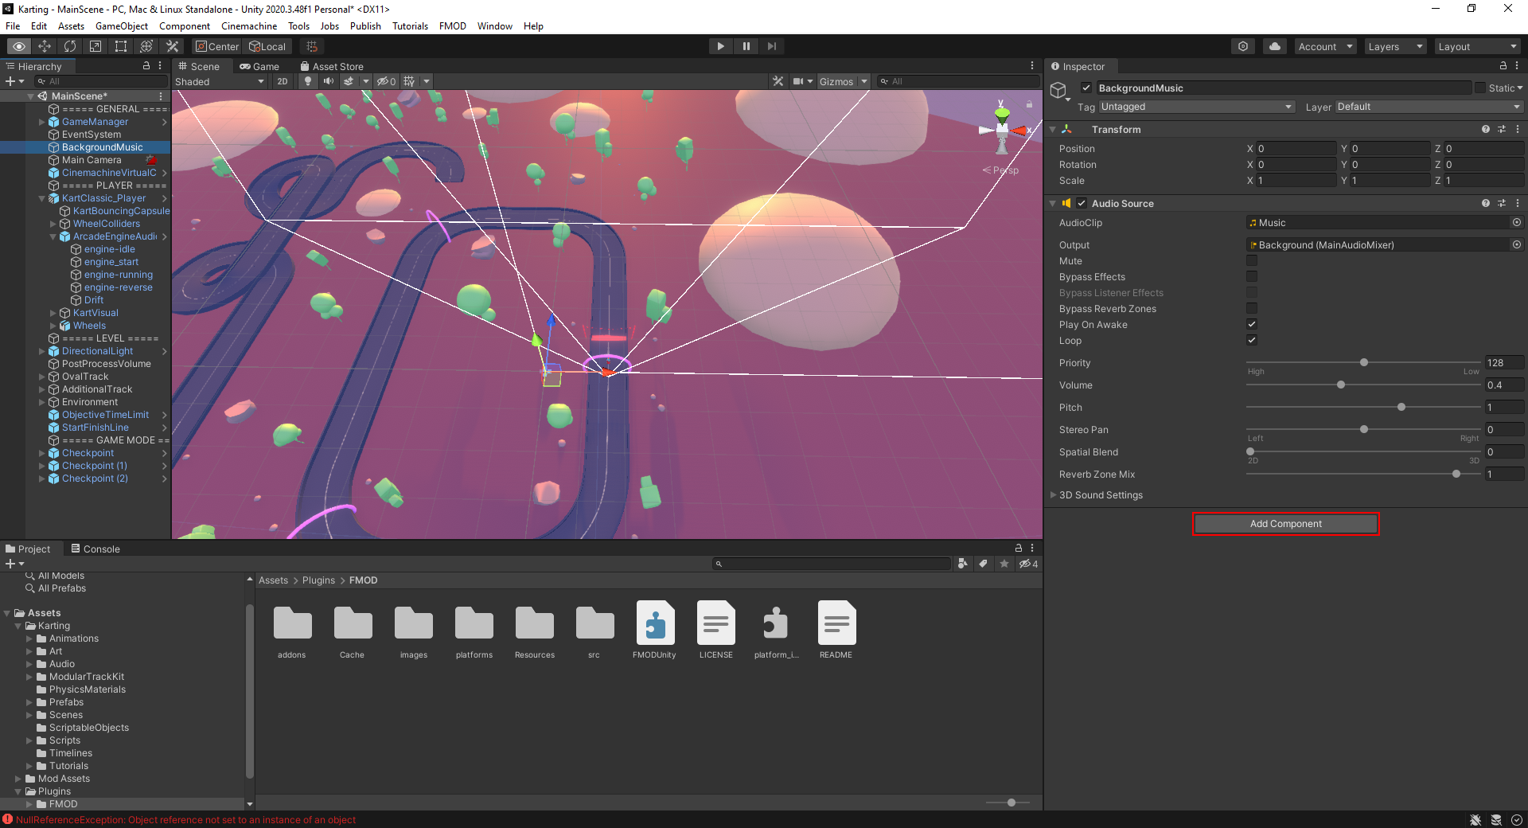The image size is (1528, 828).
Task: Toggle scene lighting bulb icon
Action: coord(308,81)
